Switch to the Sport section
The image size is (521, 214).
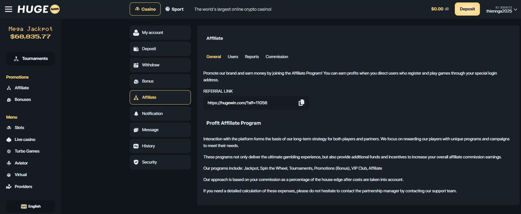(x=174, y=9)
